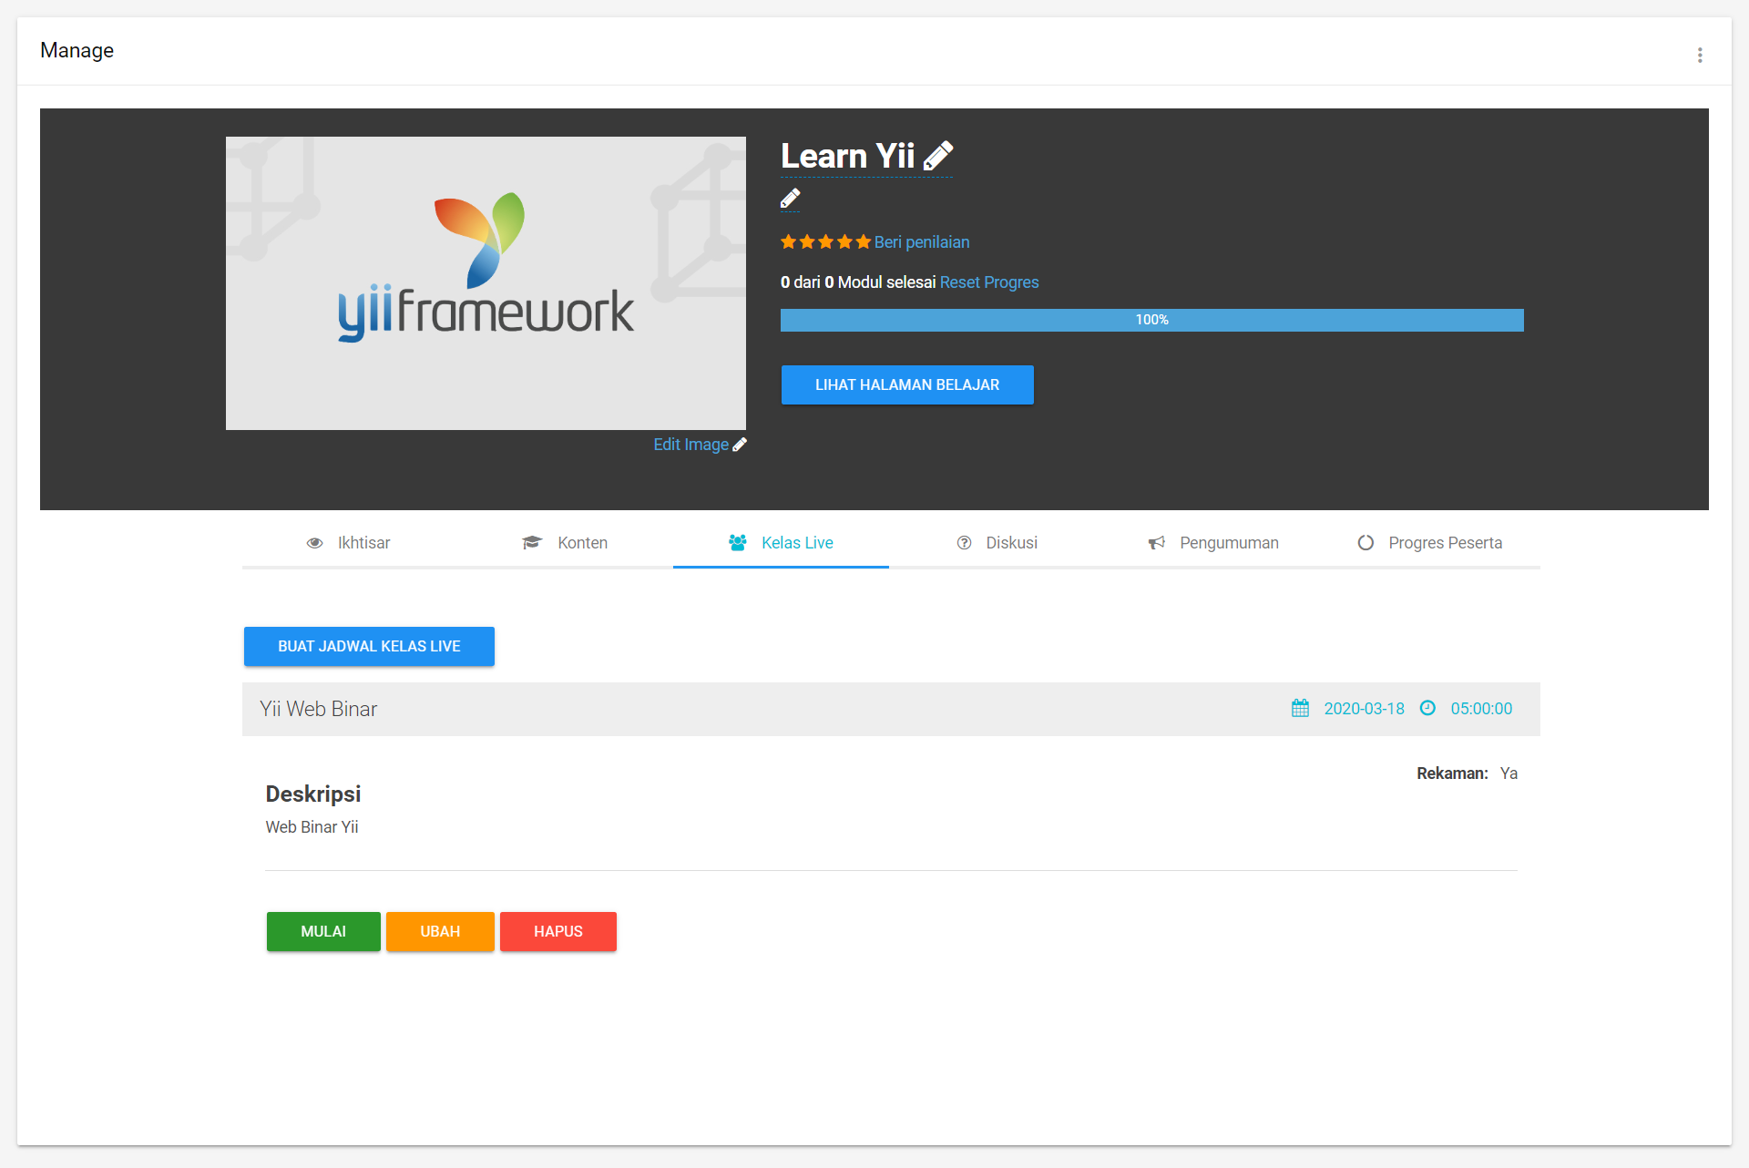1749x1168 pixels.
Task: Click the Web Binar Yii description text
Action: [x=312, y=827]
